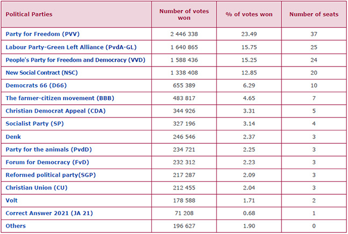Click the Christian Union (CU) label

click(38, 188)
